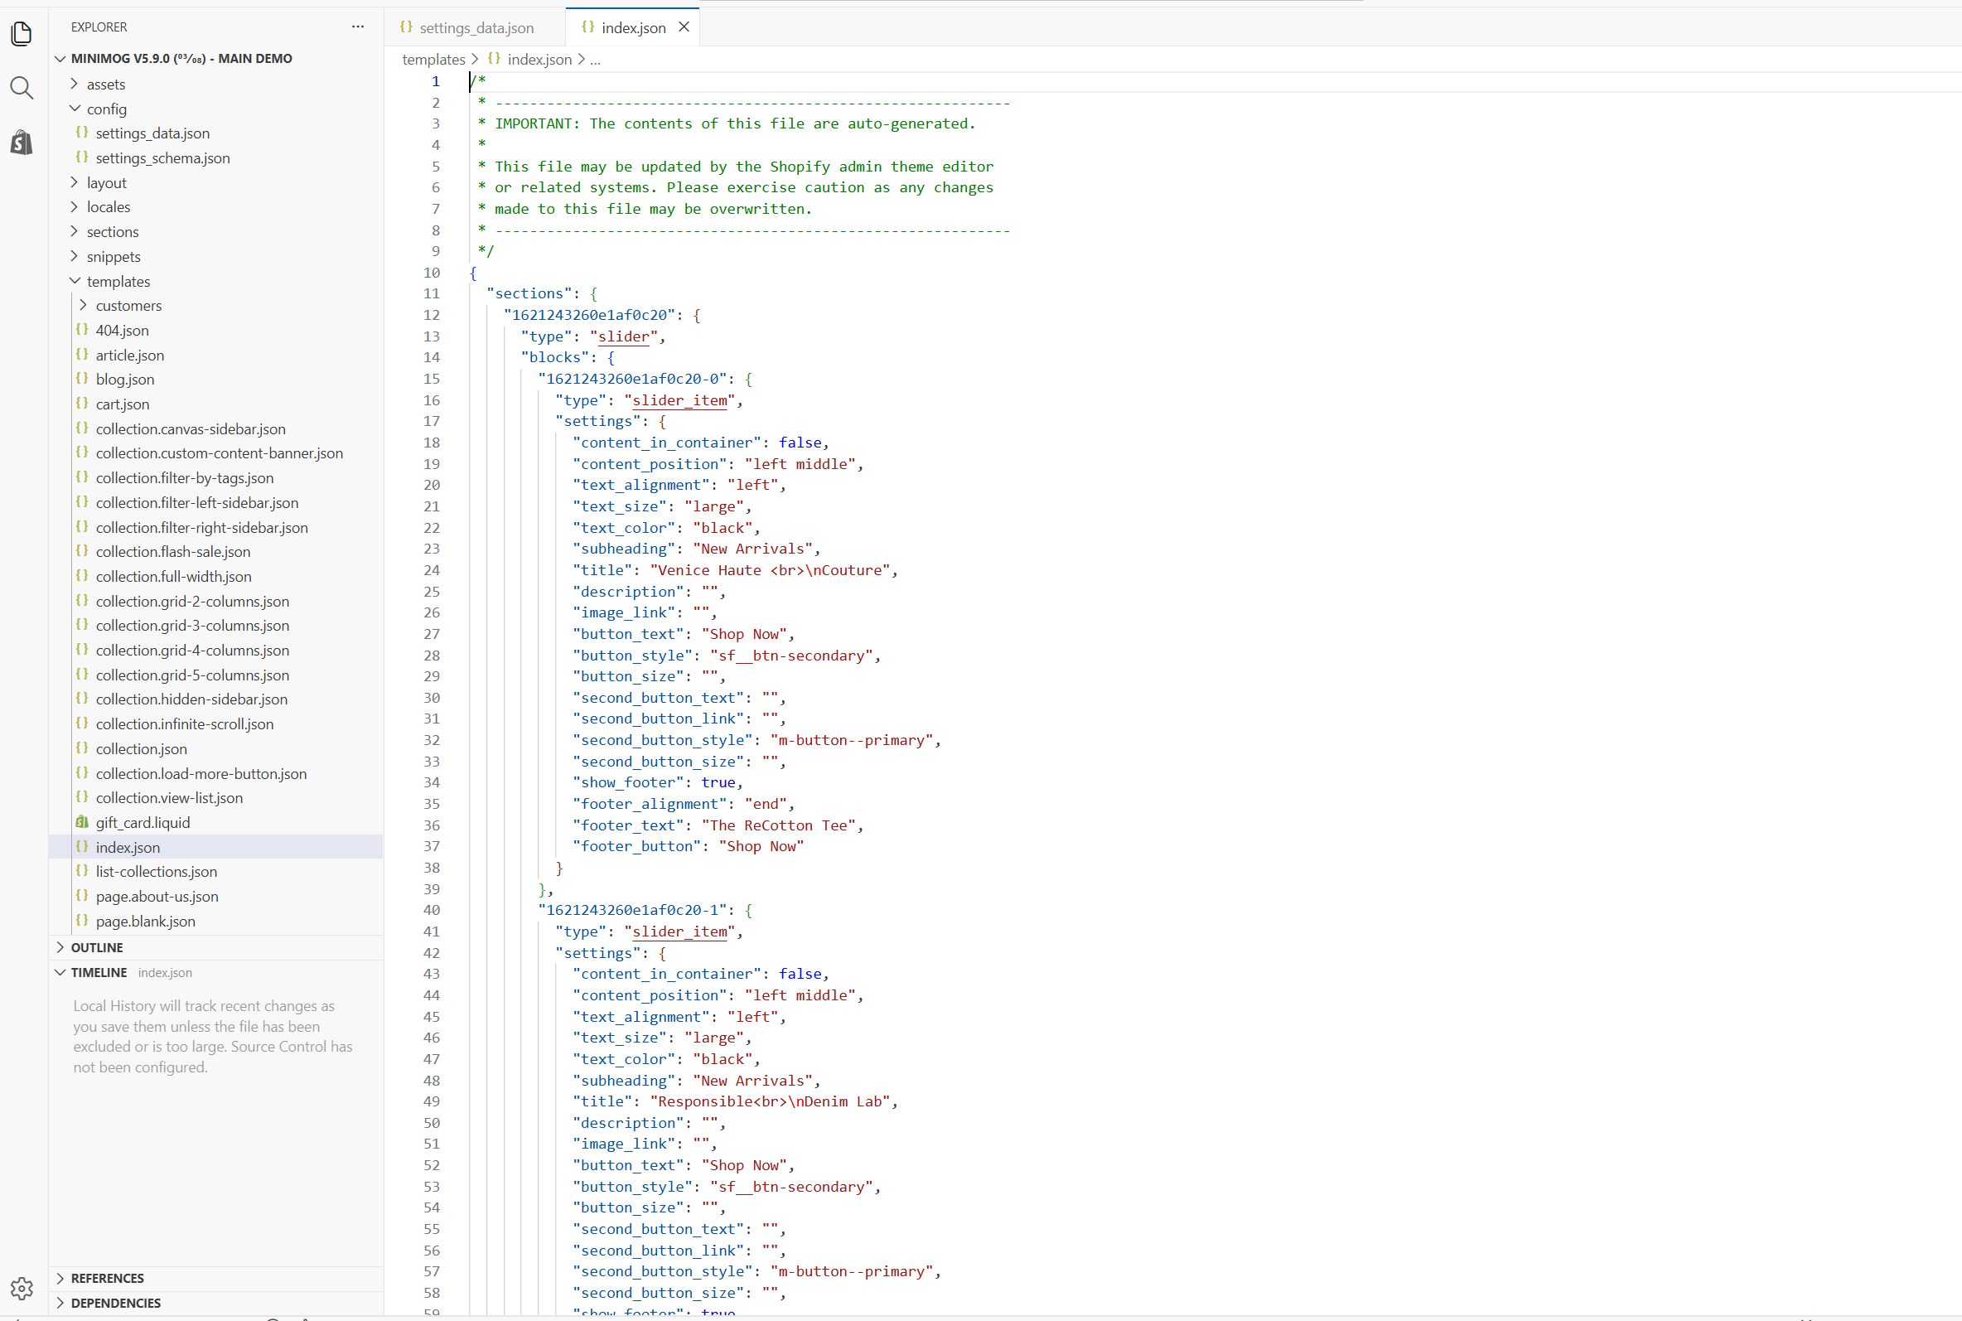Screen dimensions: 1962x1321
Task: Collapse the TIMELINE panel
Action: (x=216, y=972)
